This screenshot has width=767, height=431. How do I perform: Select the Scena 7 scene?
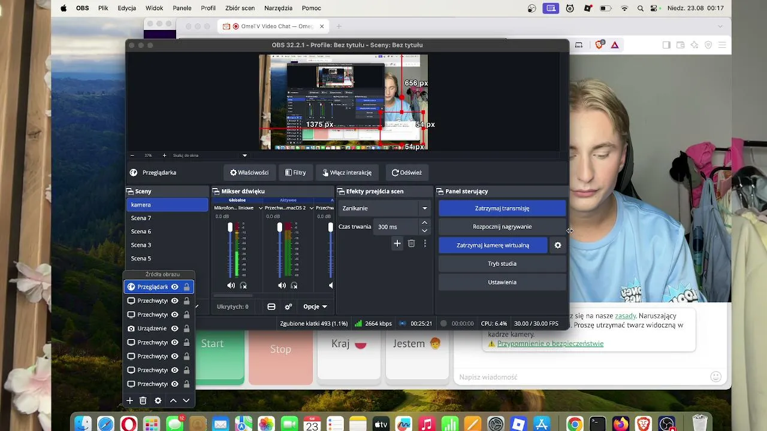point(167,218)
